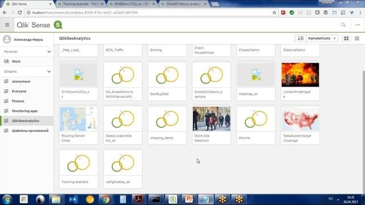Open the Heatmap_ex app
The image size is (365, 205).
click(x=256, y=81)
